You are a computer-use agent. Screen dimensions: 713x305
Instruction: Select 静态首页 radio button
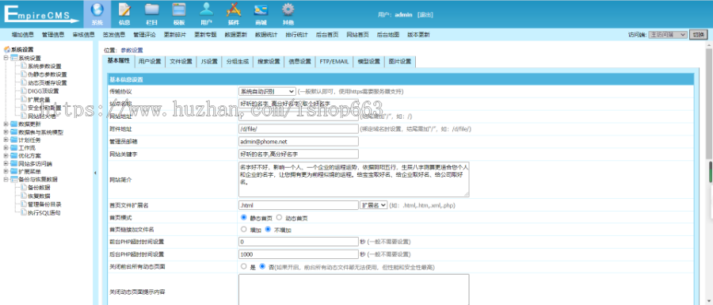coord(244,218)
